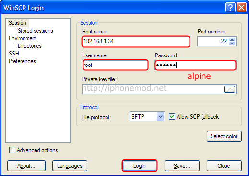Decrease the port number with the down arrow
This screenshot has width=249, height=176.
[x=232, y=43]
